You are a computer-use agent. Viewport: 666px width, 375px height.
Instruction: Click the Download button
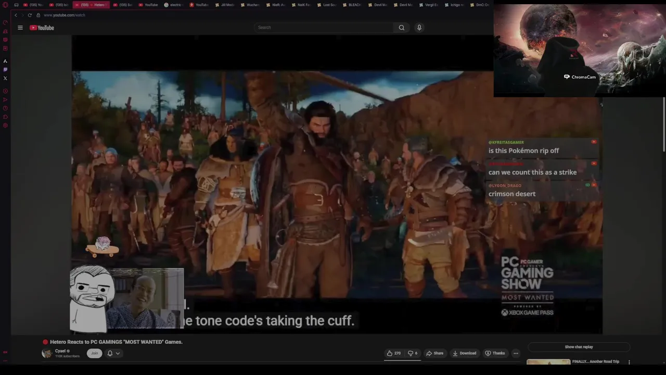(x=464, y=353)
